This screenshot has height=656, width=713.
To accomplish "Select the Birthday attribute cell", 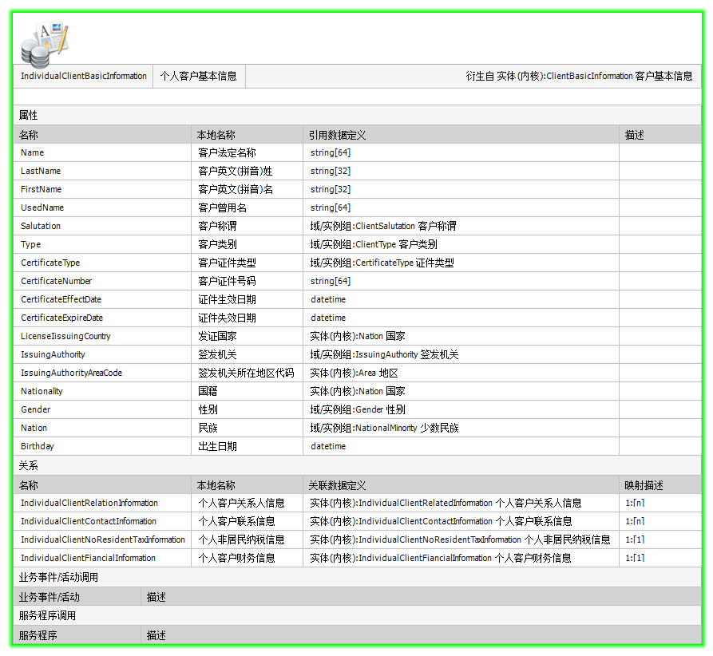I will [102, 446].
